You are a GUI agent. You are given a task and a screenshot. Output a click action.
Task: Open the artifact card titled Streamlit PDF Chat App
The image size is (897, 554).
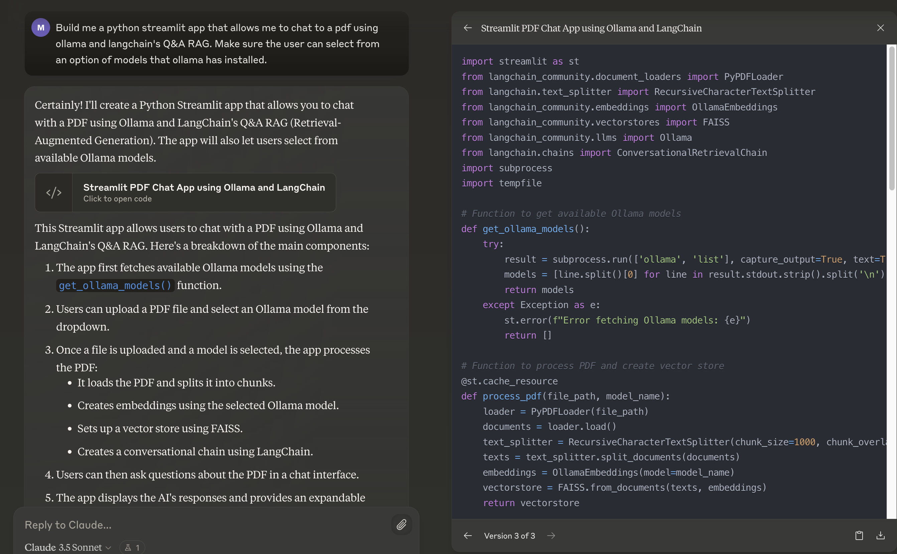[204, 188]
